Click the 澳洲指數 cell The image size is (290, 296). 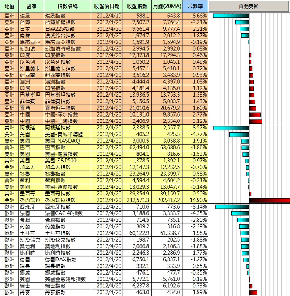pos(67,82)
